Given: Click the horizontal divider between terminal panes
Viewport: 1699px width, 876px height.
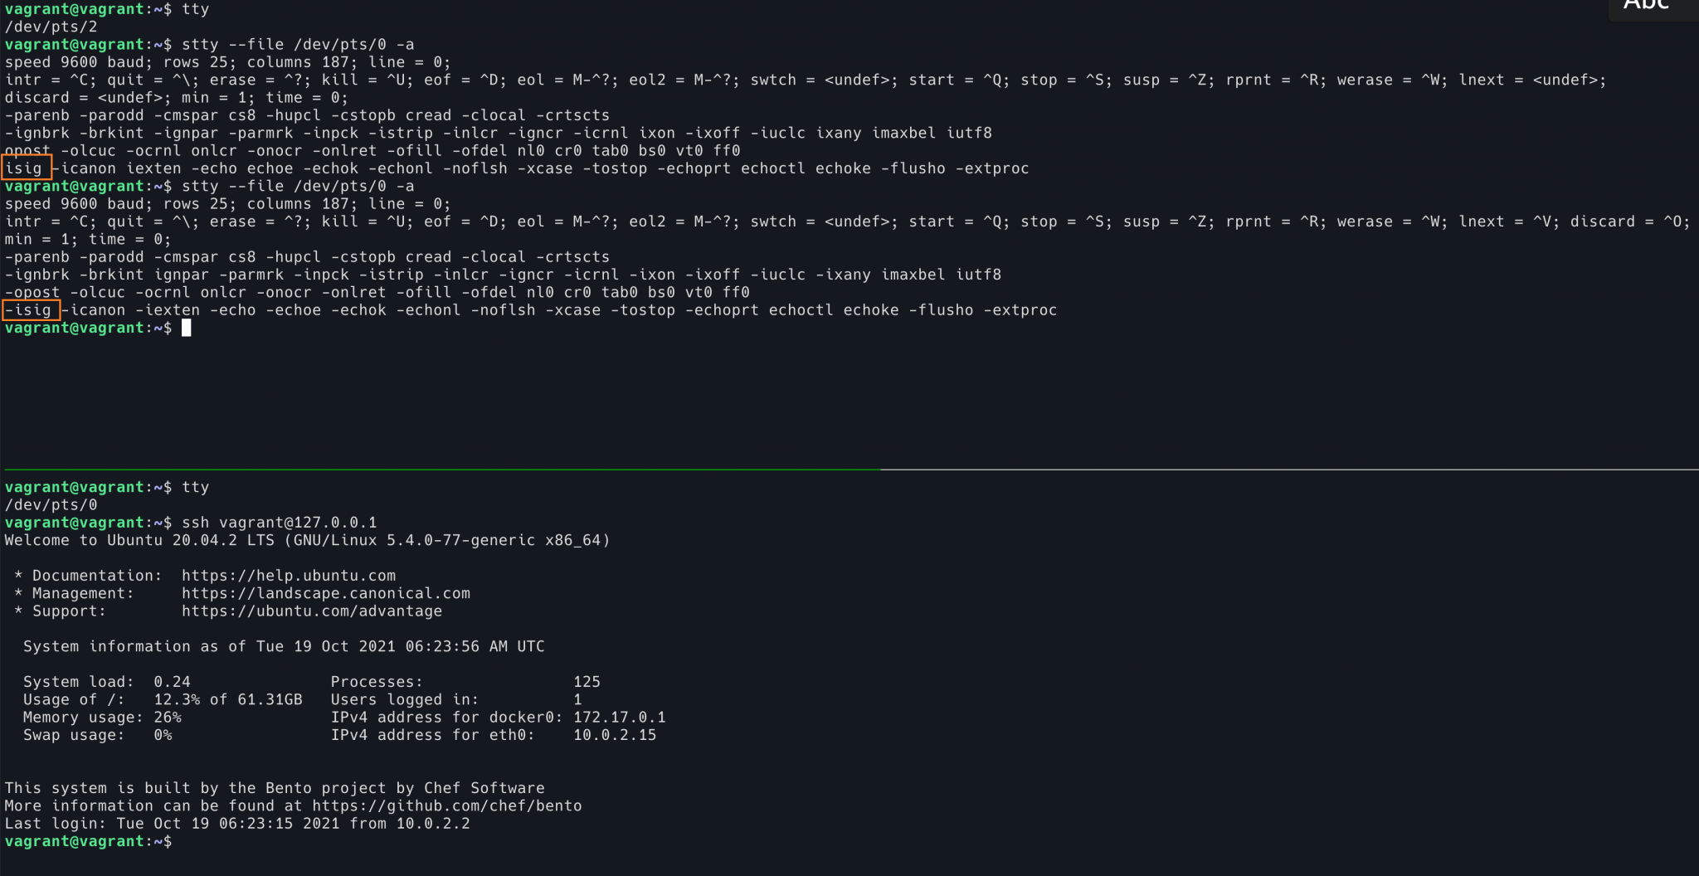Looking at the screenshot, I should (849, 470).
